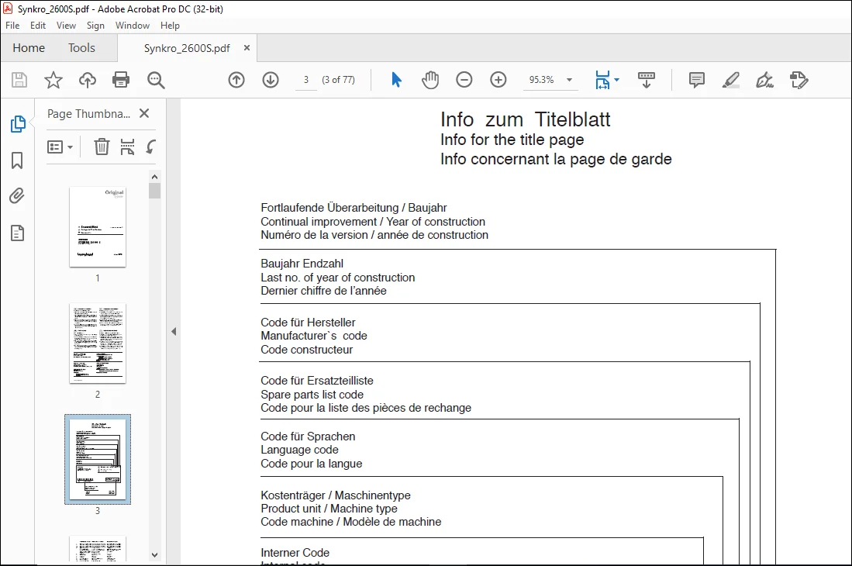This screenshot has width=852, height=566.
Task: Open the find text magnifier icon
Action: tap(156, 80)
